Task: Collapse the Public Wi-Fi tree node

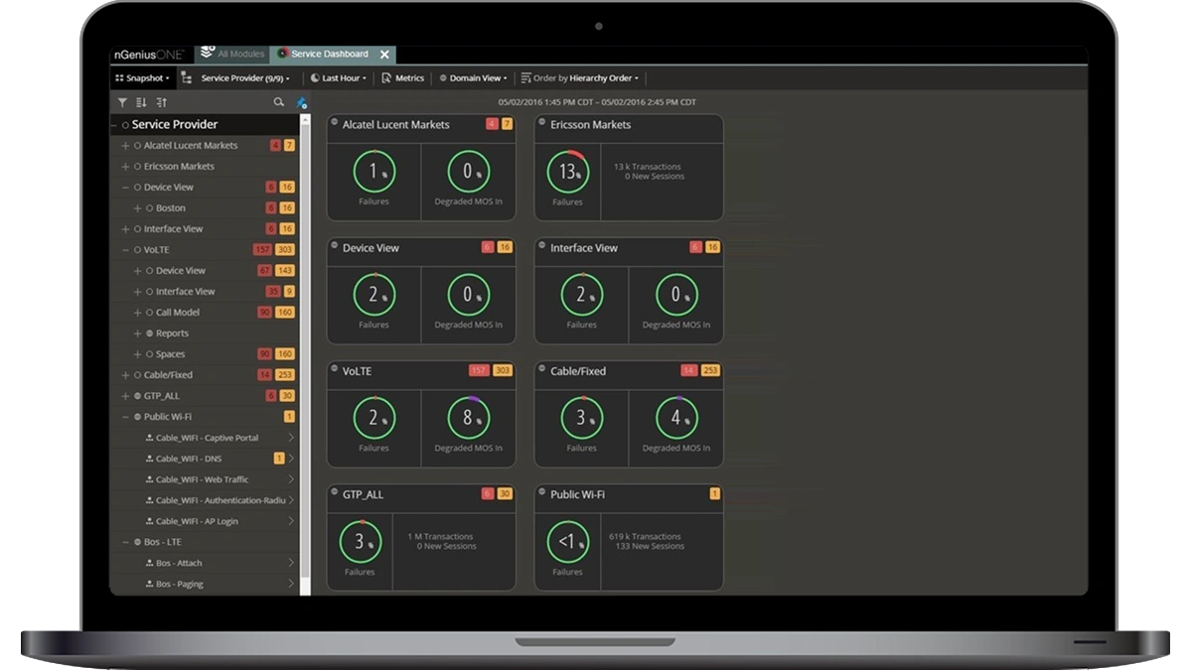Action: pyautogui.click(x=125, y=417)
